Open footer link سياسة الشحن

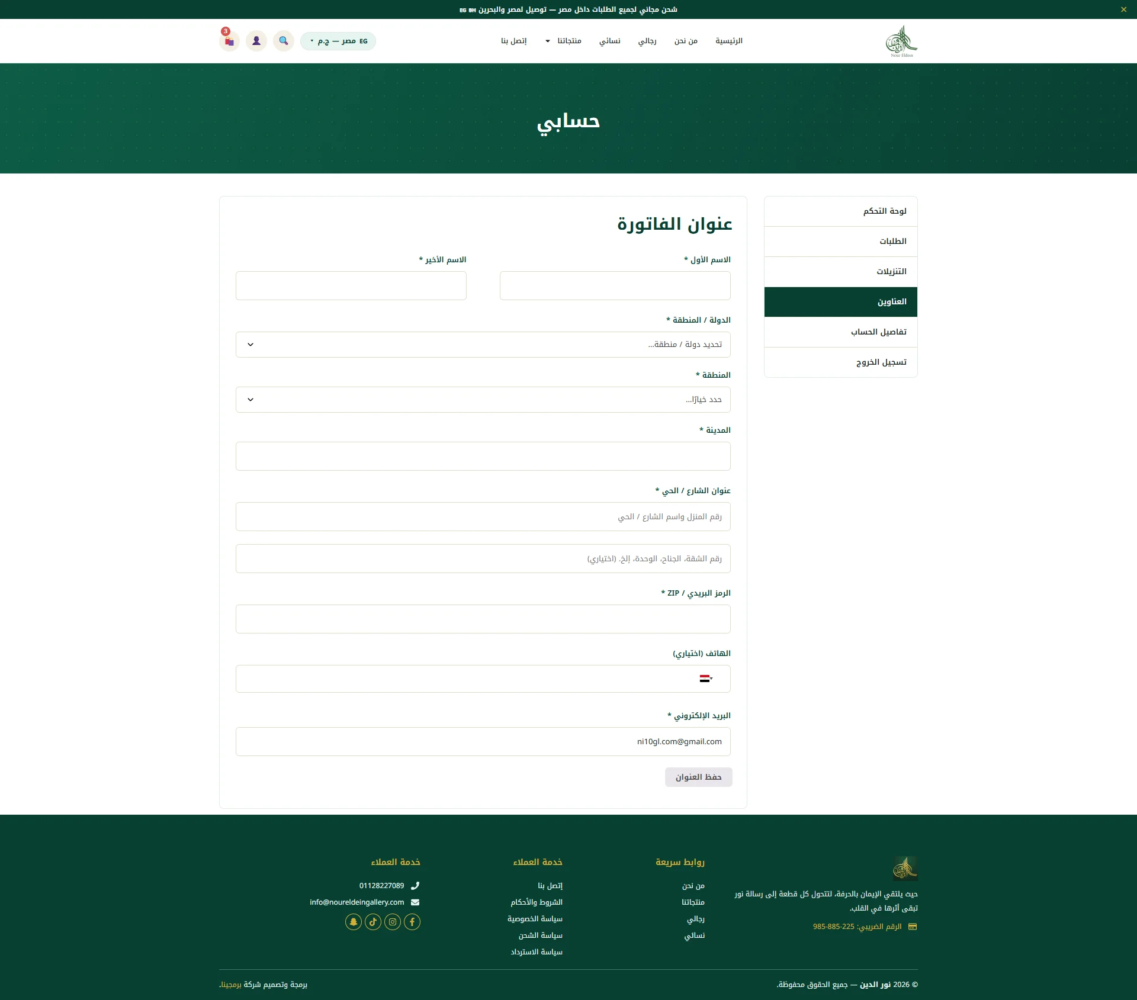point(541,935)
